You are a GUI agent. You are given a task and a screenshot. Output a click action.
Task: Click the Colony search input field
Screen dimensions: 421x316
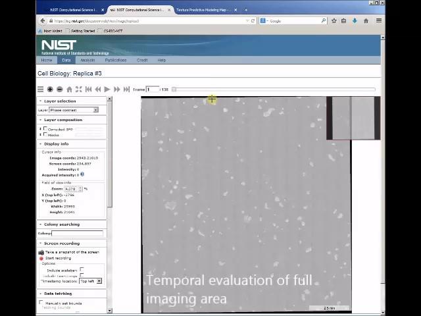click(78, 233)
